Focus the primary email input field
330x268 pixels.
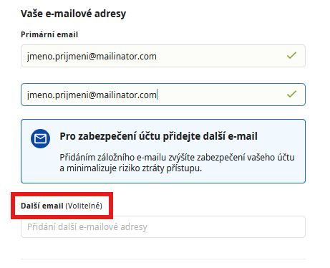163,56
